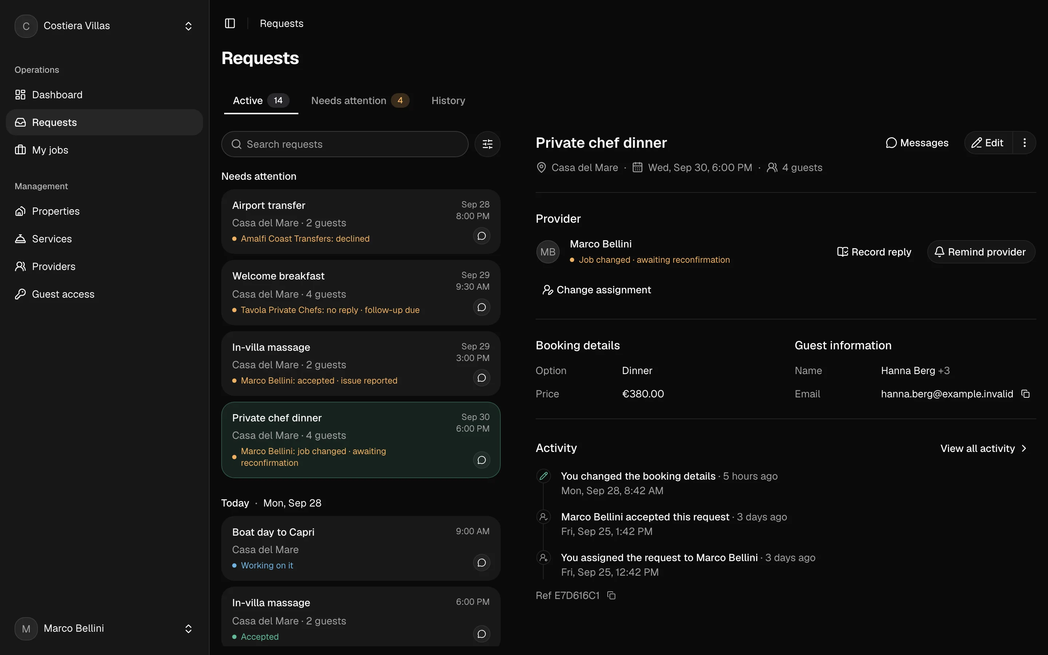Select the Airport transfer request card
Image resolution: width=1048 pixels, height=655 pixels.
[361, 222]
